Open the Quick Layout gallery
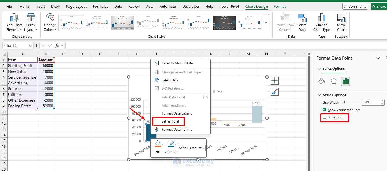The width and height of the screenshot is (387, 171). click(x=31, y=22)
